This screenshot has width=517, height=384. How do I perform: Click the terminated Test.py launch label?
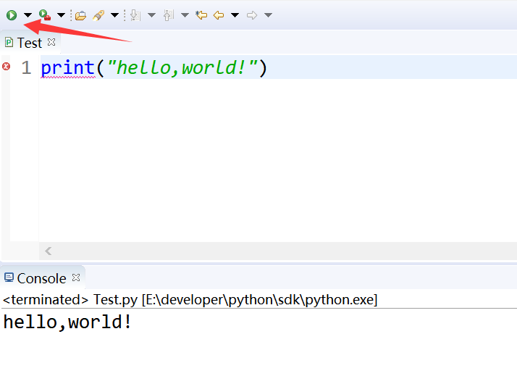[x=190, y=299]
